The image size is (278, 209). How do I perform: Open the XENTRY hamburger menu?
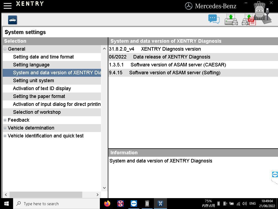7,5
